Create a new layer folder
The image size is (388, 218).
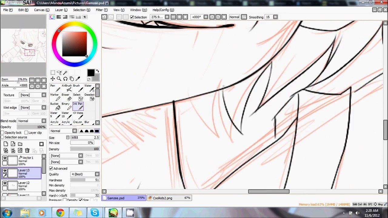[20, 144]
